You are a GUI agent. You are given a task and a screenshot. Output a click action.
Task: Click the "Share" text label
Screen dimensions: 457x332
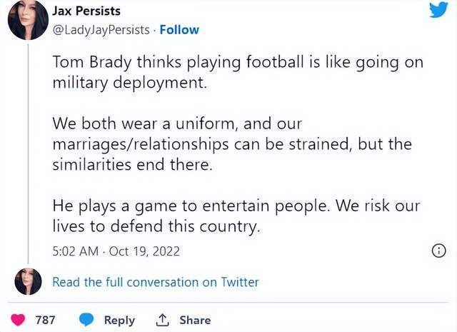pos(194,320)
